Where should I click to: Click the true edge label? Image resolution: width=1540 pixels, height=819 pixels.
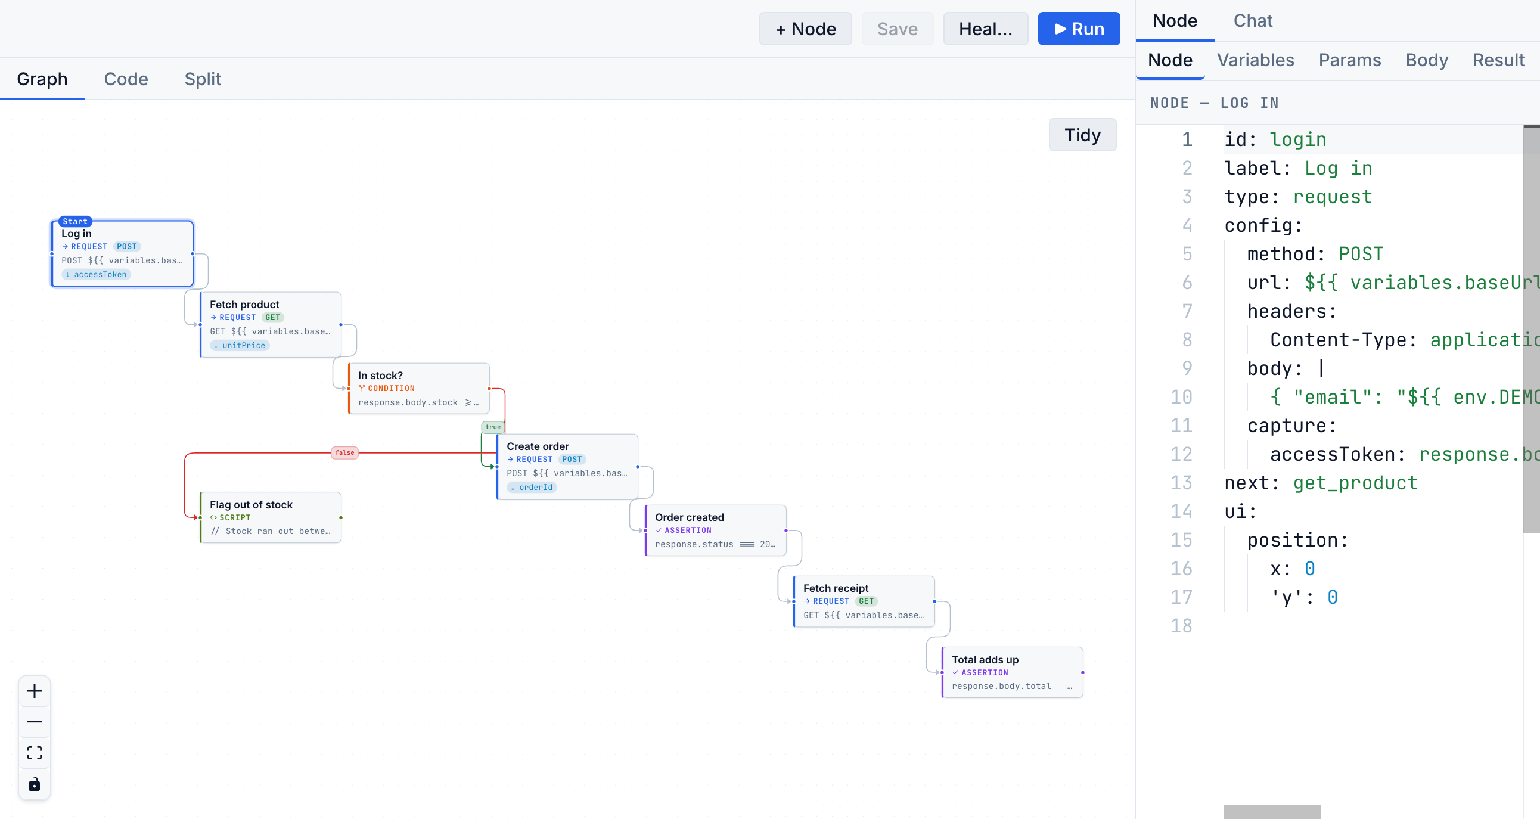click(493, 427)
